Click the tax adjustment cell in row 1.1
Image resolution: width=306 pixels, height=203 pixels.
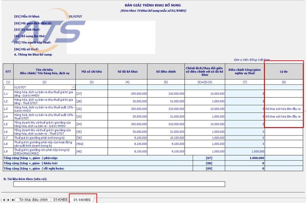tap(245, 93)
